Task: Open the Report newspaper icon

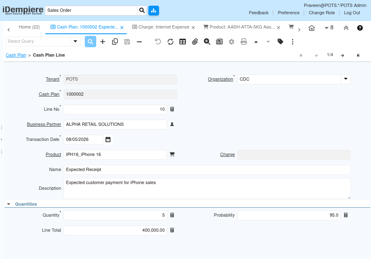Action: coord(219,42)
